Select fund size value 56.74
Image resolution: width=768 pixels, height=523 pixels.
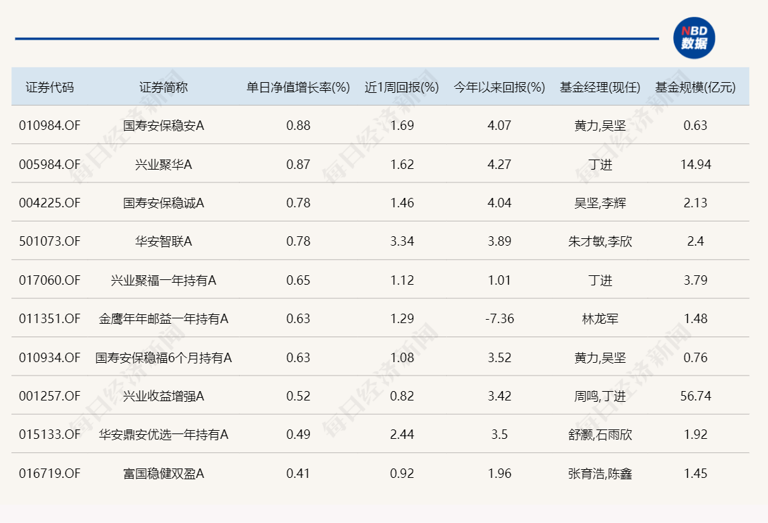point(695,396)
